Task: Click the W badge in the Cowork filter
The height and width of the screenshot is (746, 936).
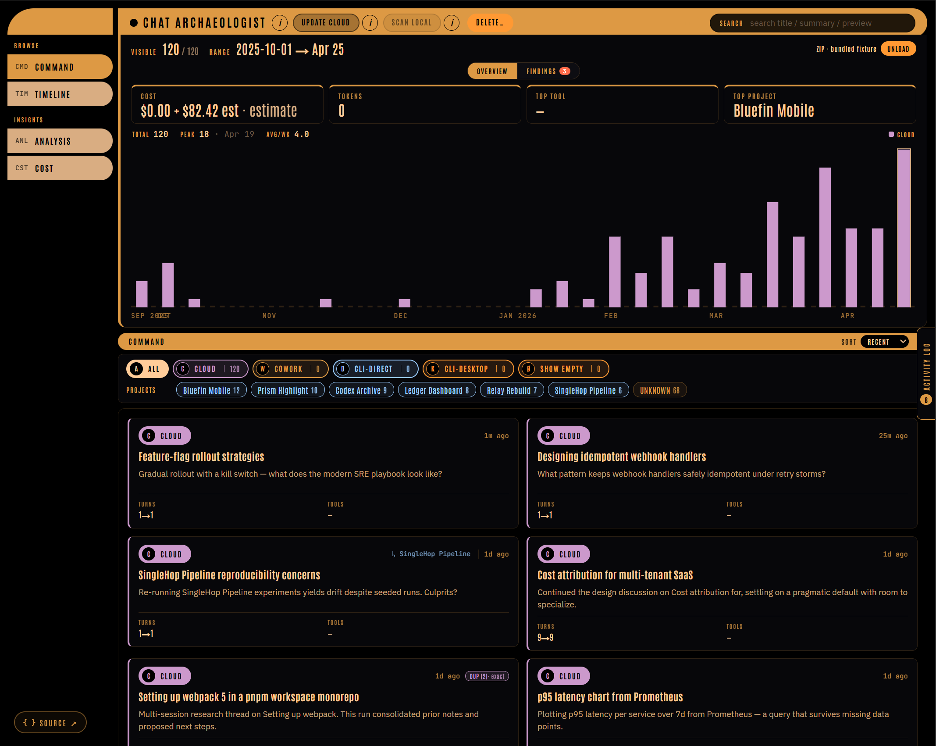Action: [x=263, y=369]
